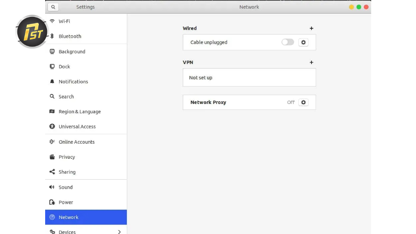This screenshot has width=416, height=234.
Task: Click the 'Wired' section heading
Action: (190, 28)
